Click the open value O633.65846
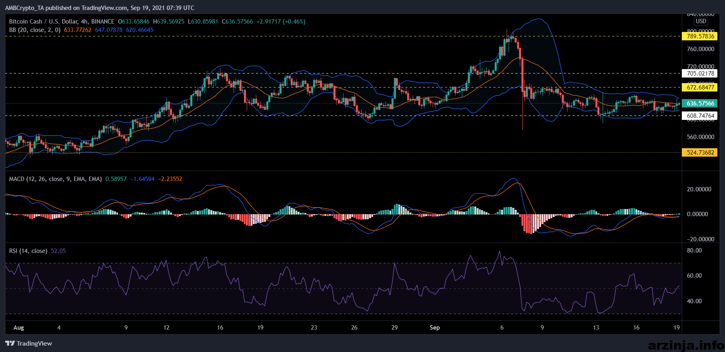This screenshot has height=352, width=725. (x=134, y=22)
